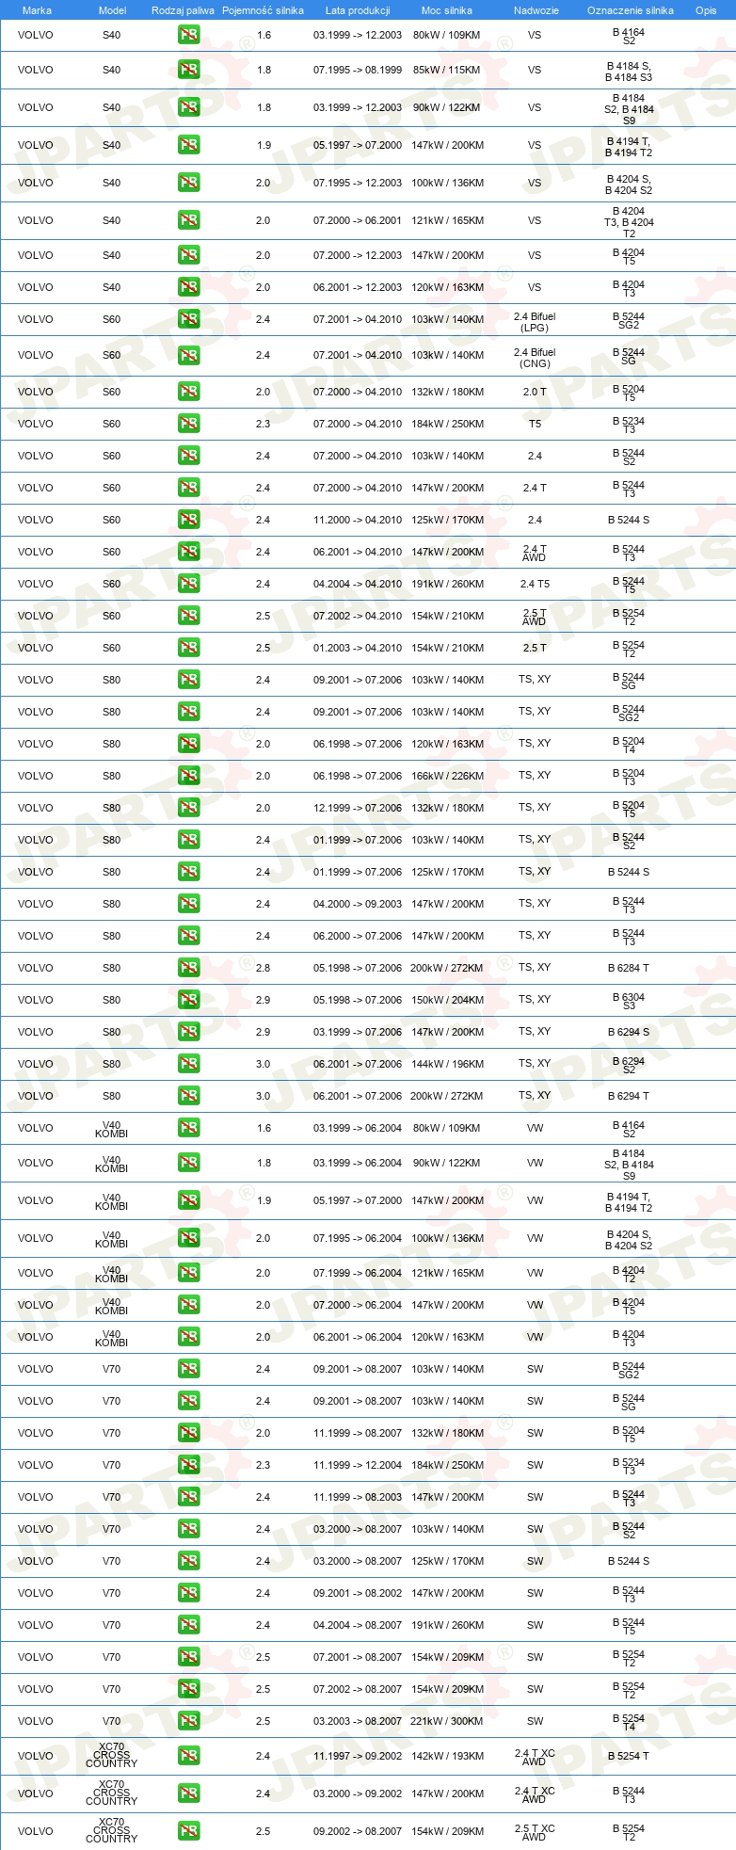This screenshot has width=736, height=1850.
Task: Click fuel icon in S60 Bifuel (LPG) row
Action: (x=188, y=319)
